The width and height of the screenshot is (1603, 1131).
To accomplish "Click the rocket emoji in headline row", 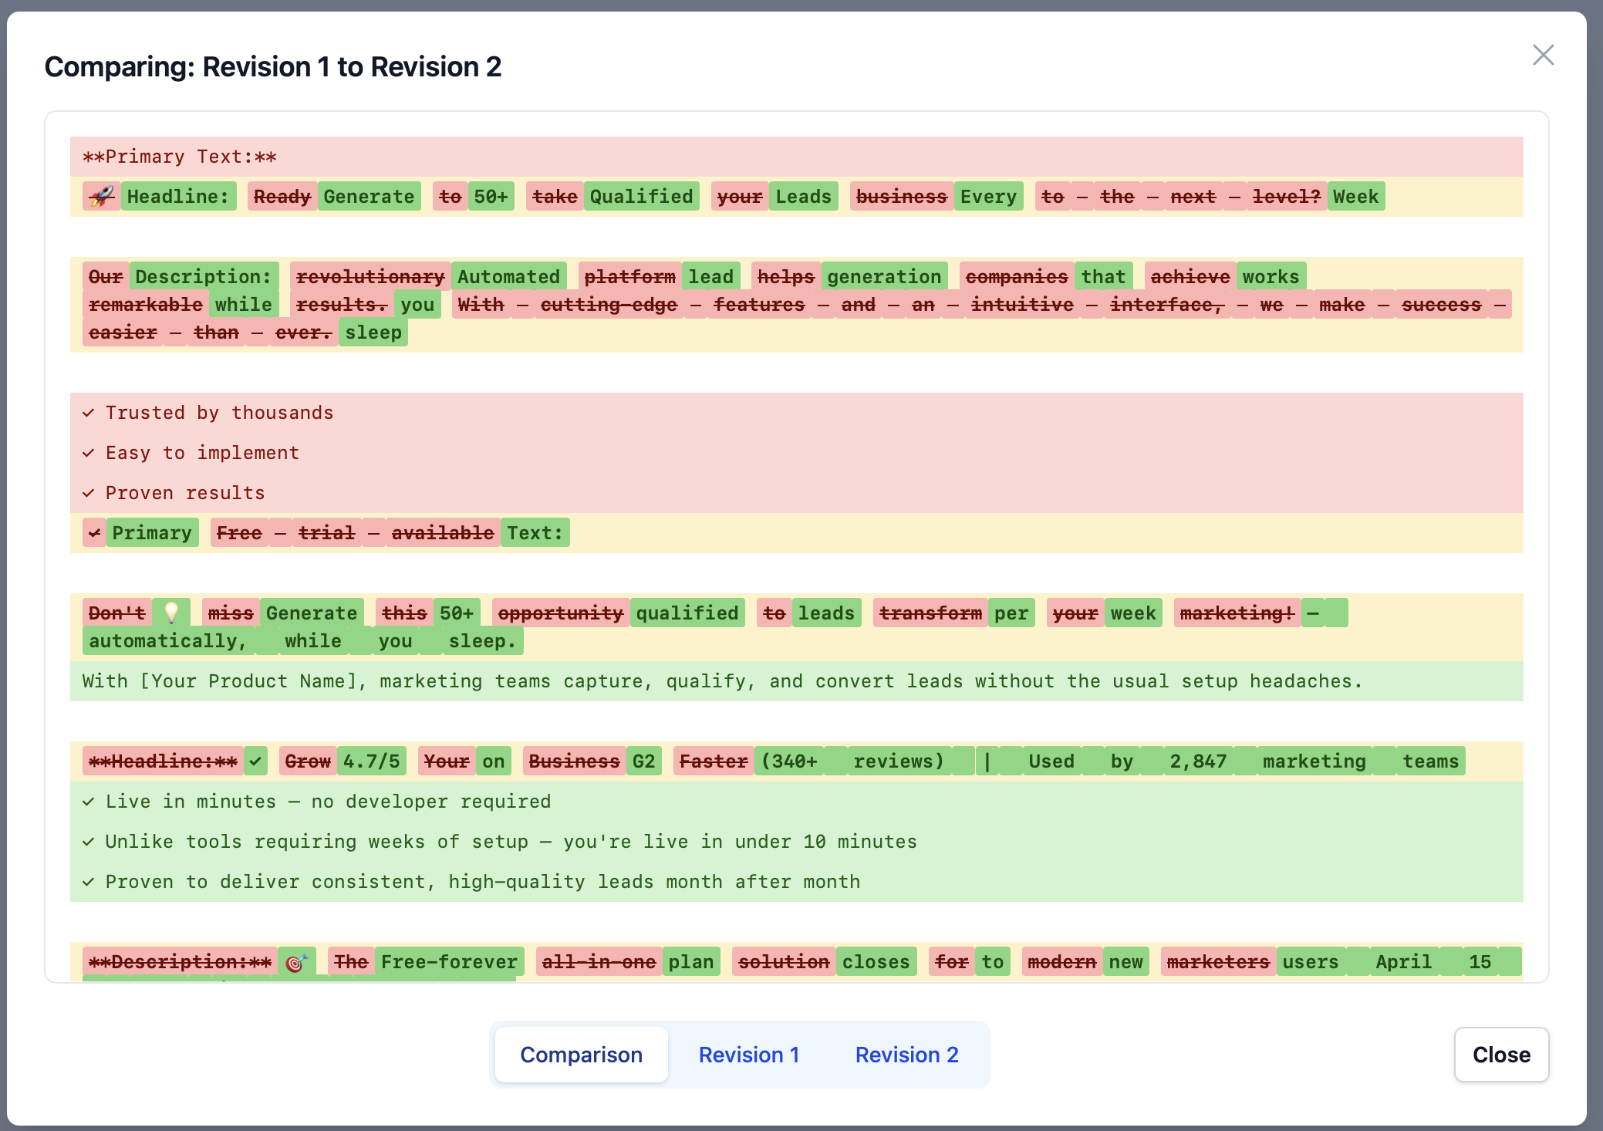I will pos(101,197).
